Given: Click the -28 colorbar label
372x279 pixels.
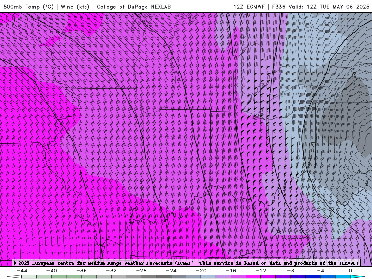Looking at the screenshot, I should [141, 271].
